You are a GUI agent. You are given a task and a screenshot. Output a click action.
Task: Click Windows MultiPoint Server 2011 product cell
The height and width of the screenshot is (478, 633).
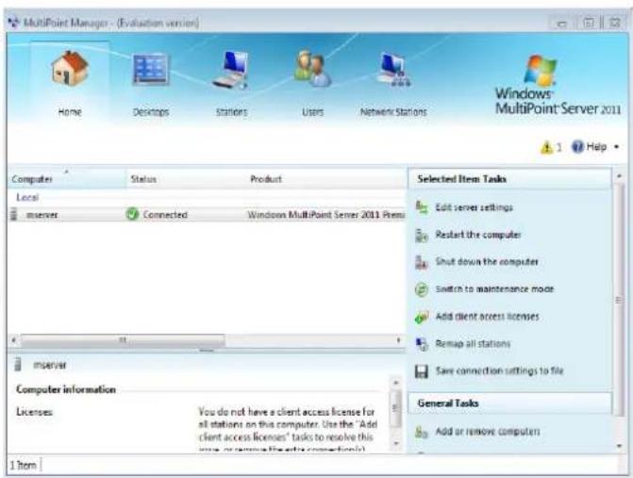[x=326, y=215]
